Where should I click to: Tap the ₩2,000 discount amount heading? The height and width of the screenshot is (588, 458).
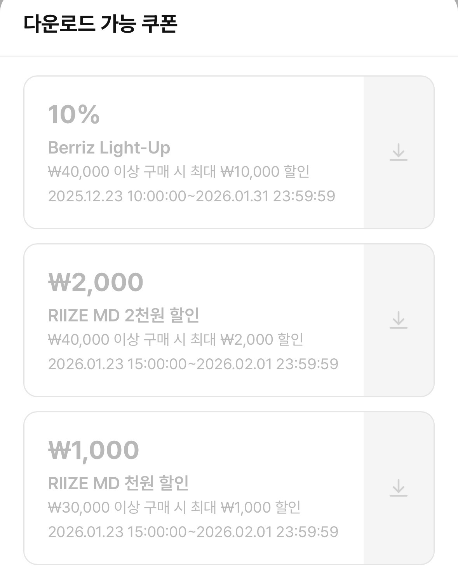click(96, 282)
